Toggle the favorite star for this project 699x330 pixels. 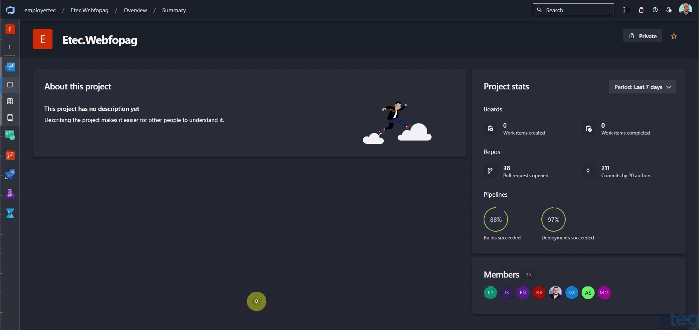click(x=674, y=36)
